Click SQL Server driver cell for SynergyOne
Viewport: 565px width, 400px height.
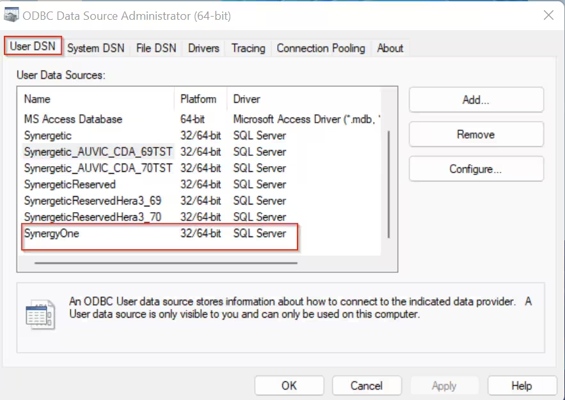[x=259, y=233]
